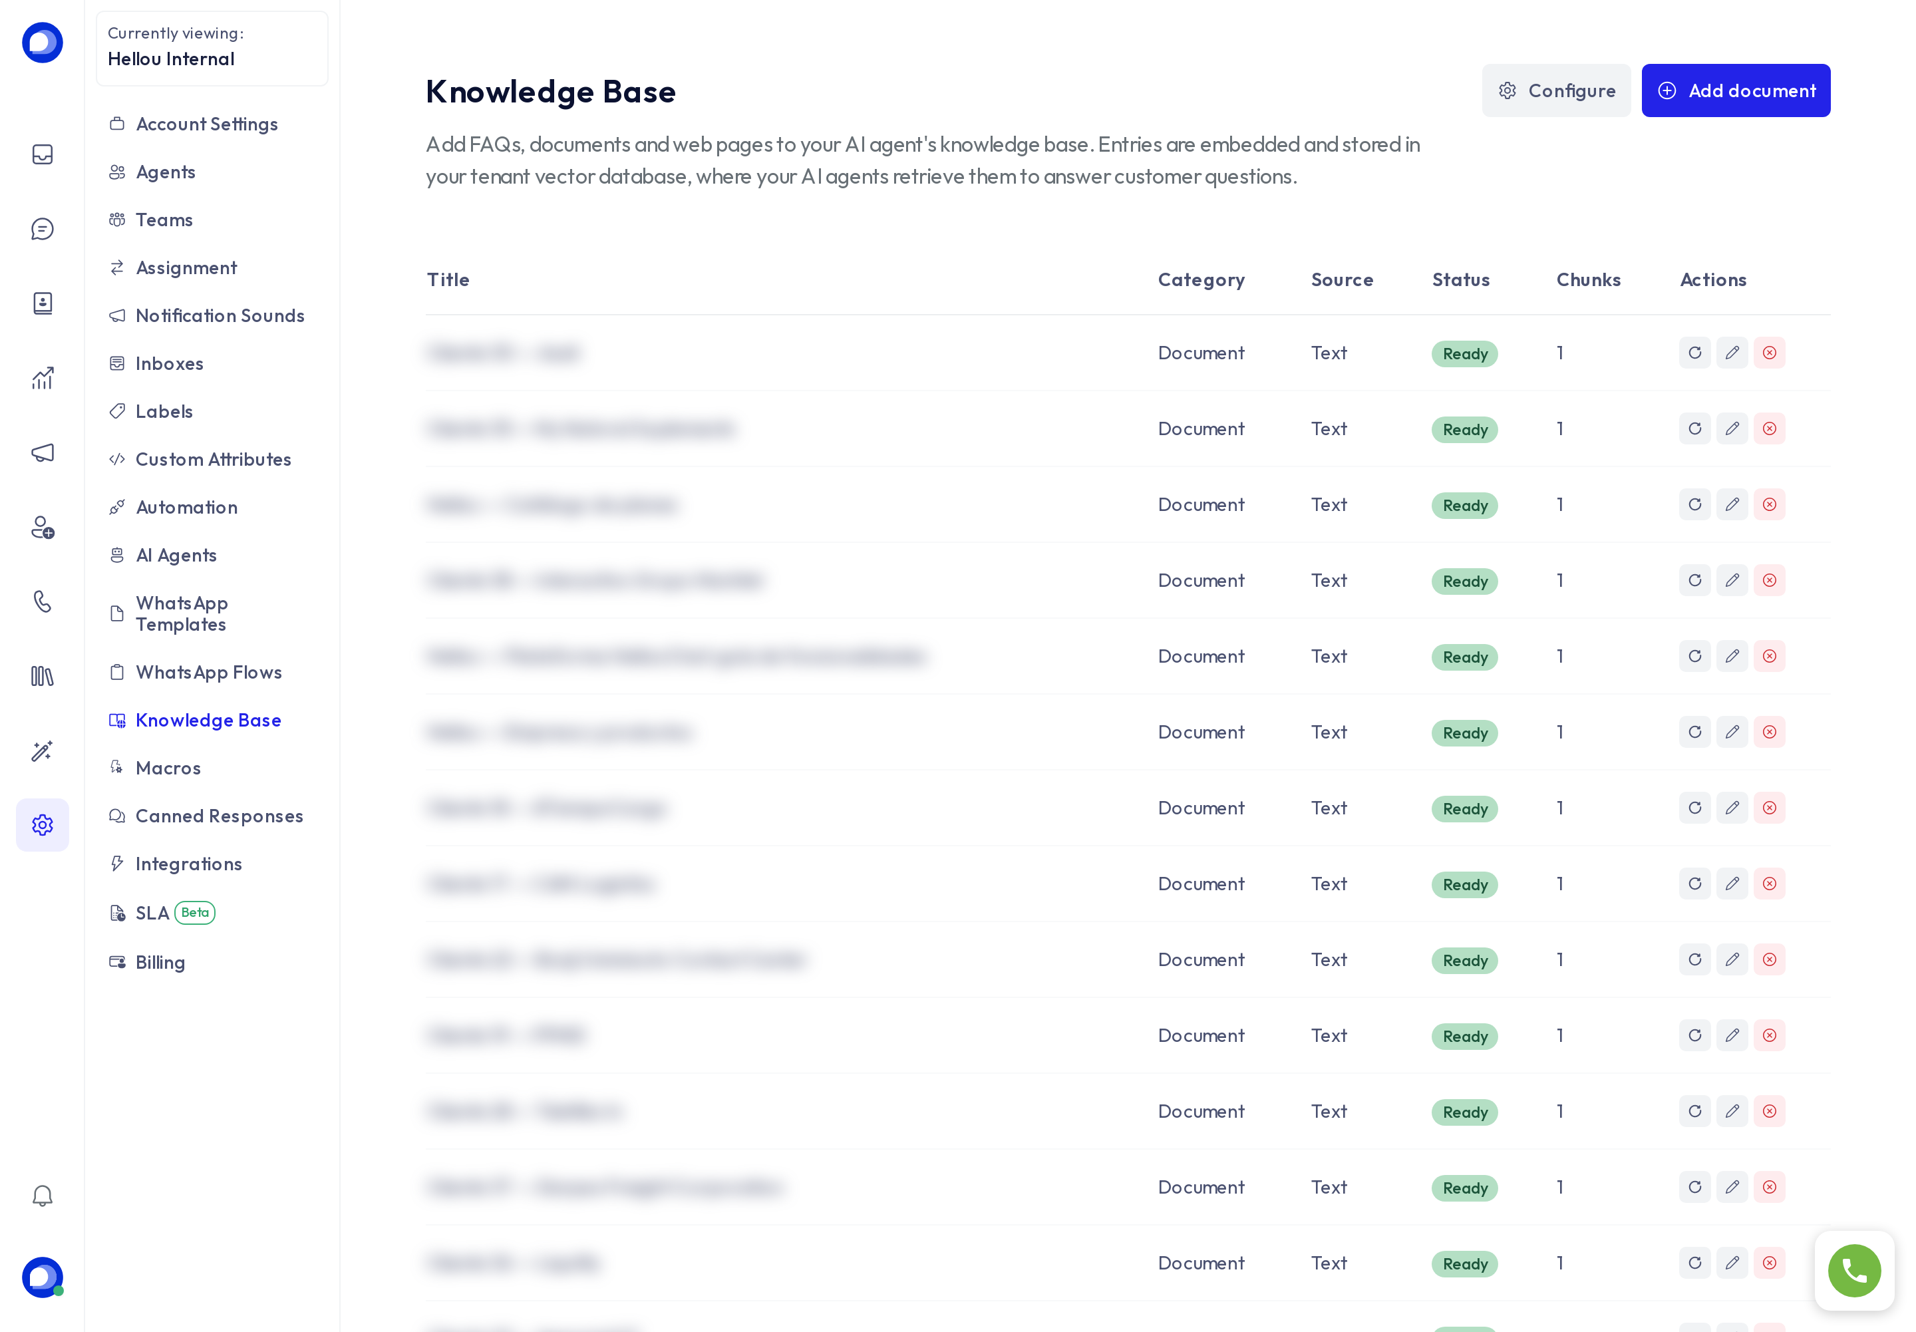Screen dimensions: 1916x1332
Task: Open the contacts book icon
Action: [43, 303]
